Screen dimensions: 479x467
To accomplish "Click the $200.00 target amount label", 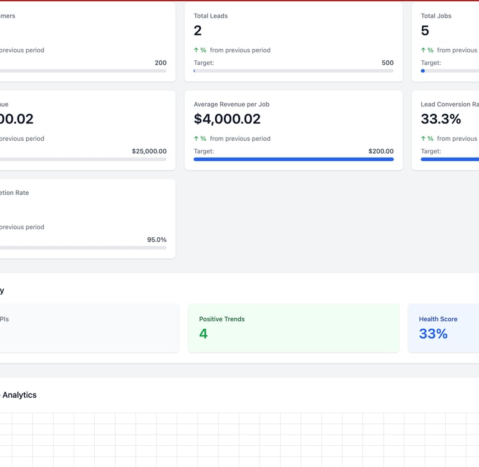I will 380,151.
